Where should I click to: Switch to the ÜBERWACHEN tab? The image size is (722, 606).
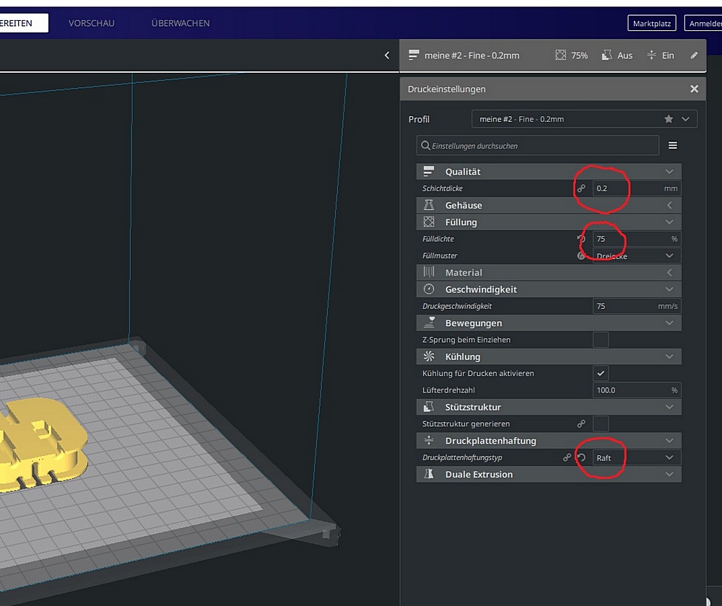click(180, 23)
